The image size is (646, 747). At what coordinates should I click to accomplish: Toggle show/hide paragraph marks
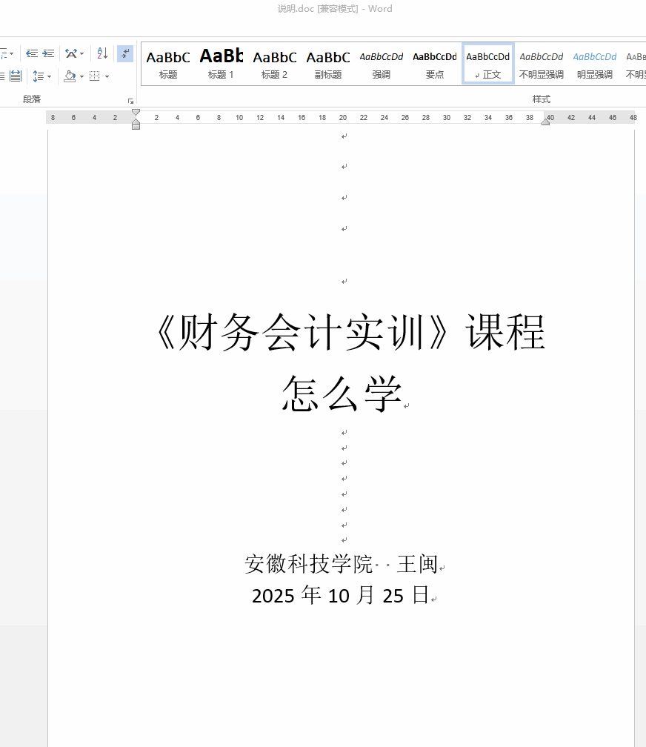click(125, 53)
